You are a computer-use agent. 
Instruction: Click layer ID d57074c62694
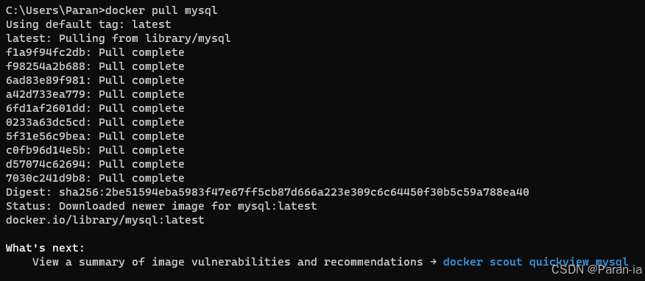point(45,164)
